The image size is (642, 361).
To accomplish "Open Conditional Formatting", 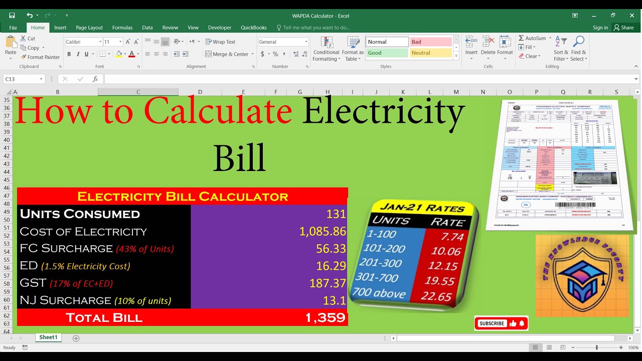I will point(327,49).
